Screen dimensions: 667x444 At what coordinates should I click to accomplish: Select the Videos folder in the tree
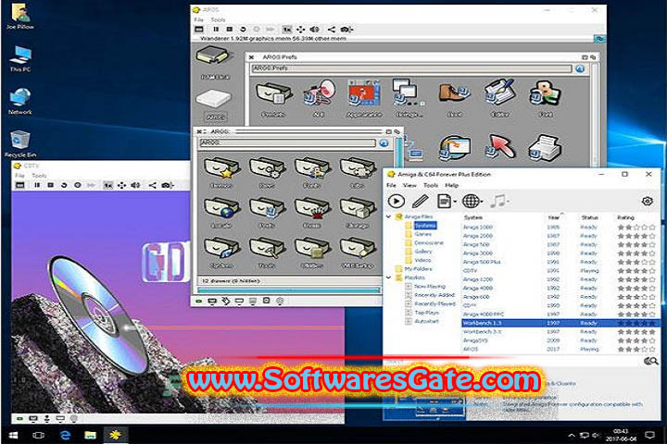(x=422, y=260)
